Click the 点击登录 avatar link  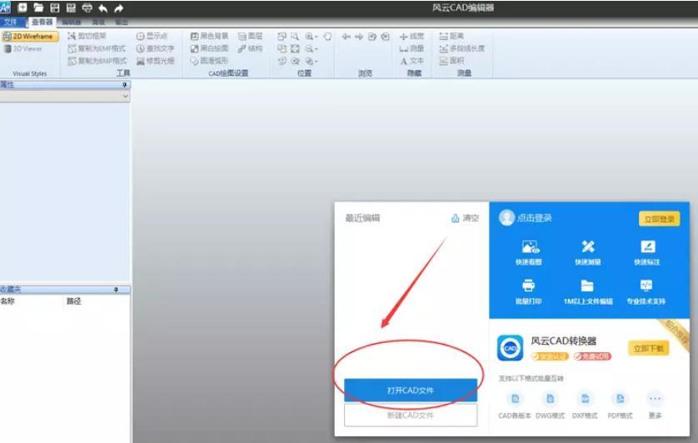point(526,217)
